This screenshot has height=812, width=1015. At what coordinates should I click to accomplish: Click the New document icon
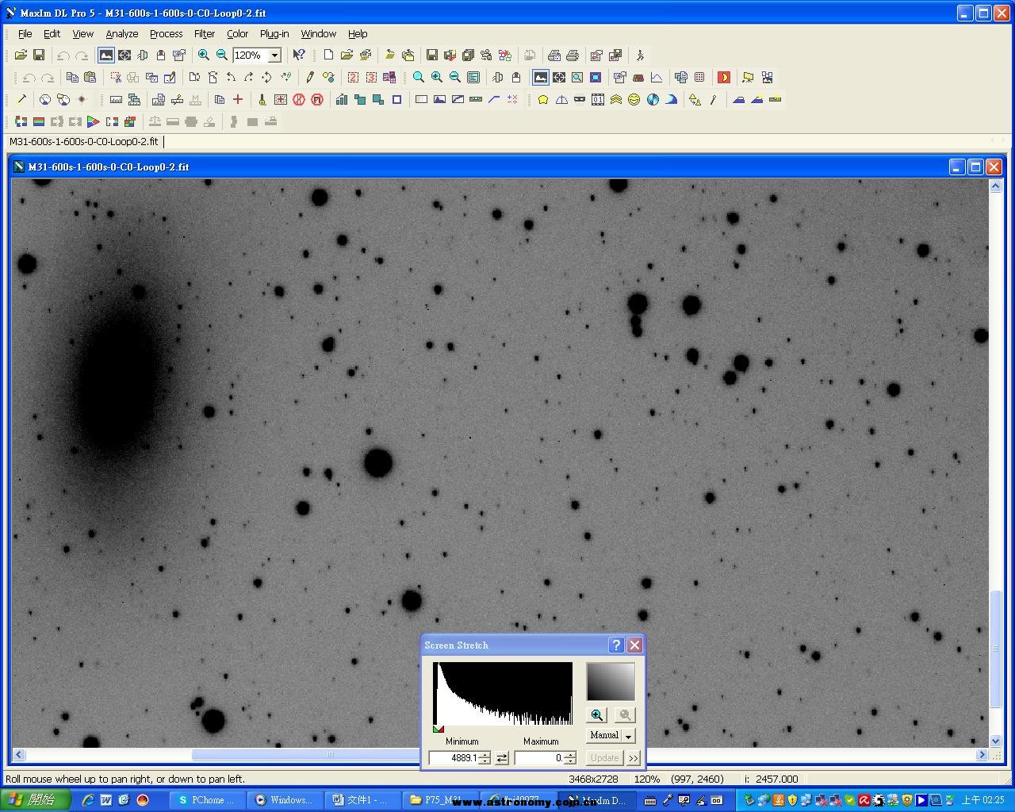pos(328,55)
